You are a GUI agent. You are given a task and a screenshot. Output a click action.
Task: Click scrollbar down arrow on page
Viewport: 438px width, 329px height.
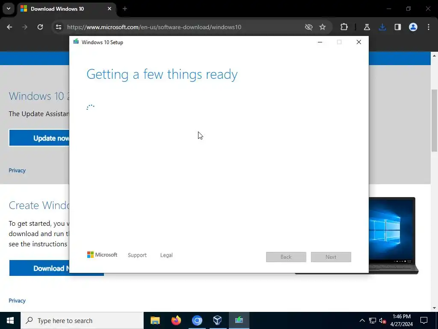click(x=434, y=308)
